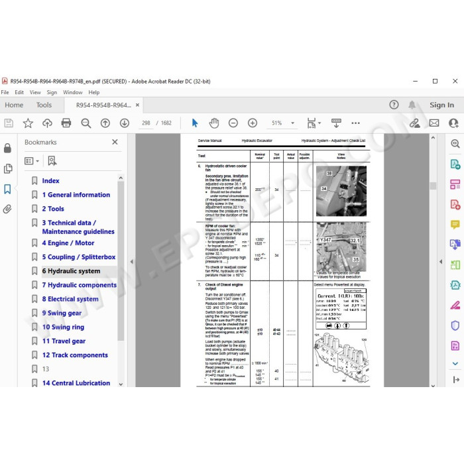The height and width of the screenshot is (464, 464).
Task: Click the find current bookmark icon
Action: pos(52,160)
